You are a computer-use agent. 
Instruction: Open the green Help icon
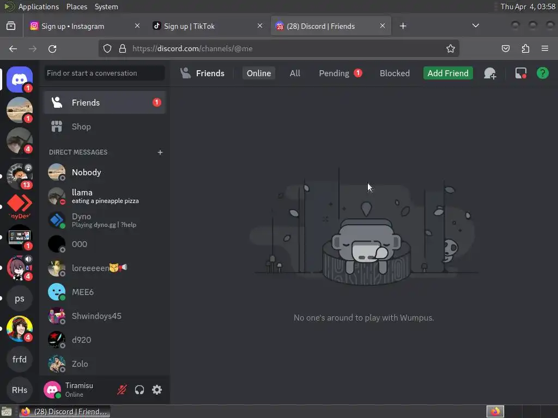click(x=543, y=73)
